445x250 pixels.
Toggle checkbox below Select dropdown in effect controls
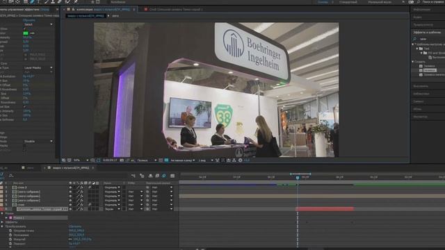pyautogui.click(x=24, y=29)
